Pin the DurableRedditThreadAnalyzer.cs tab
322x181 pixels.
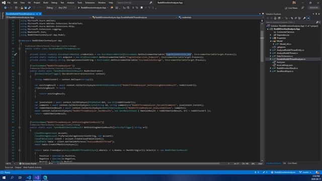click(x=37, y=14)
